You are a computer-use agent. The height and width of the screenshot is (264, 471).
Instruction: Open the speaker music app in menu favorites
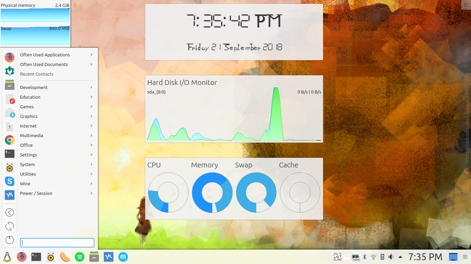pyautogui.click(x=10, y=167)
